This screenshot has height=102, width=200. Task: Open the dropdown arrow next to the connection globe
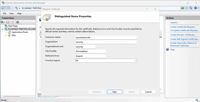pos(5,22)
